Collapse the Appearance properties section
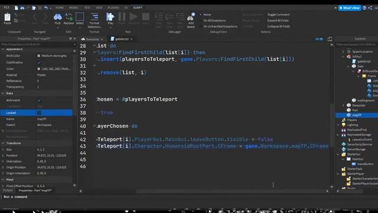 coord(3,49)
